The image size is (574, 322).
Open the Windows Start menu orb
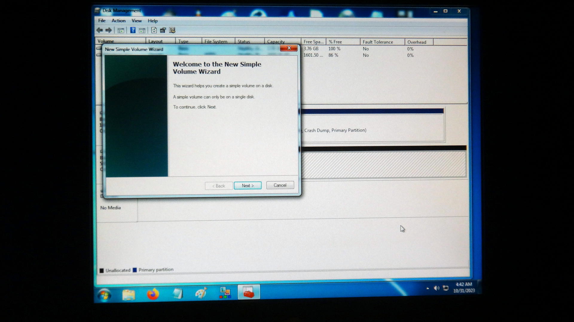104,295
